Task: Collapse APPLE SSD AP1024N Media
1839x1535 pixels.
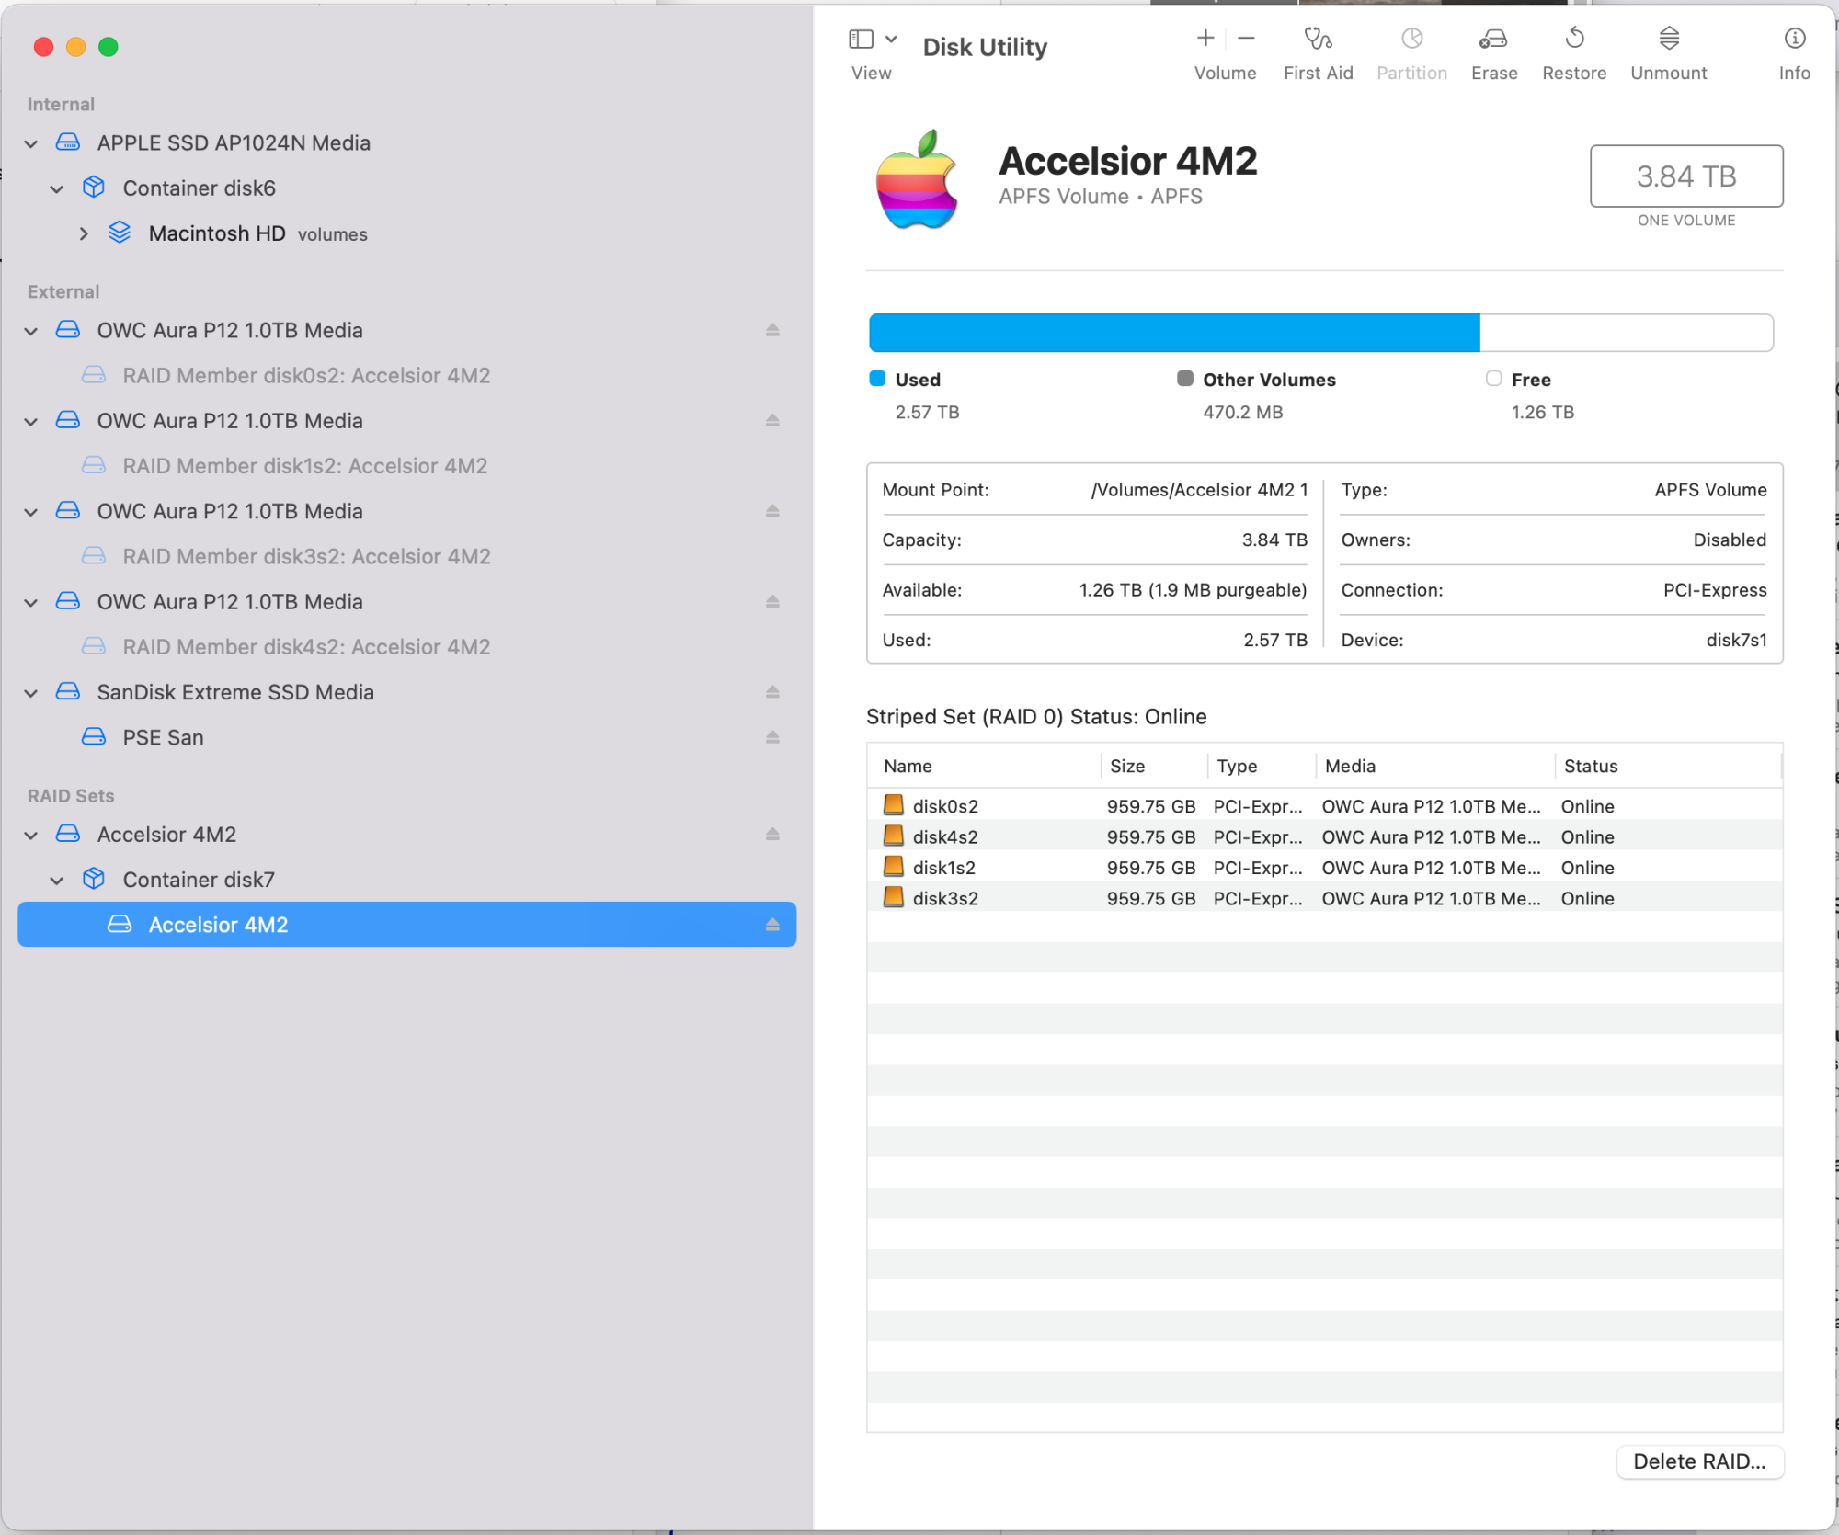Action: click(31, 144)
